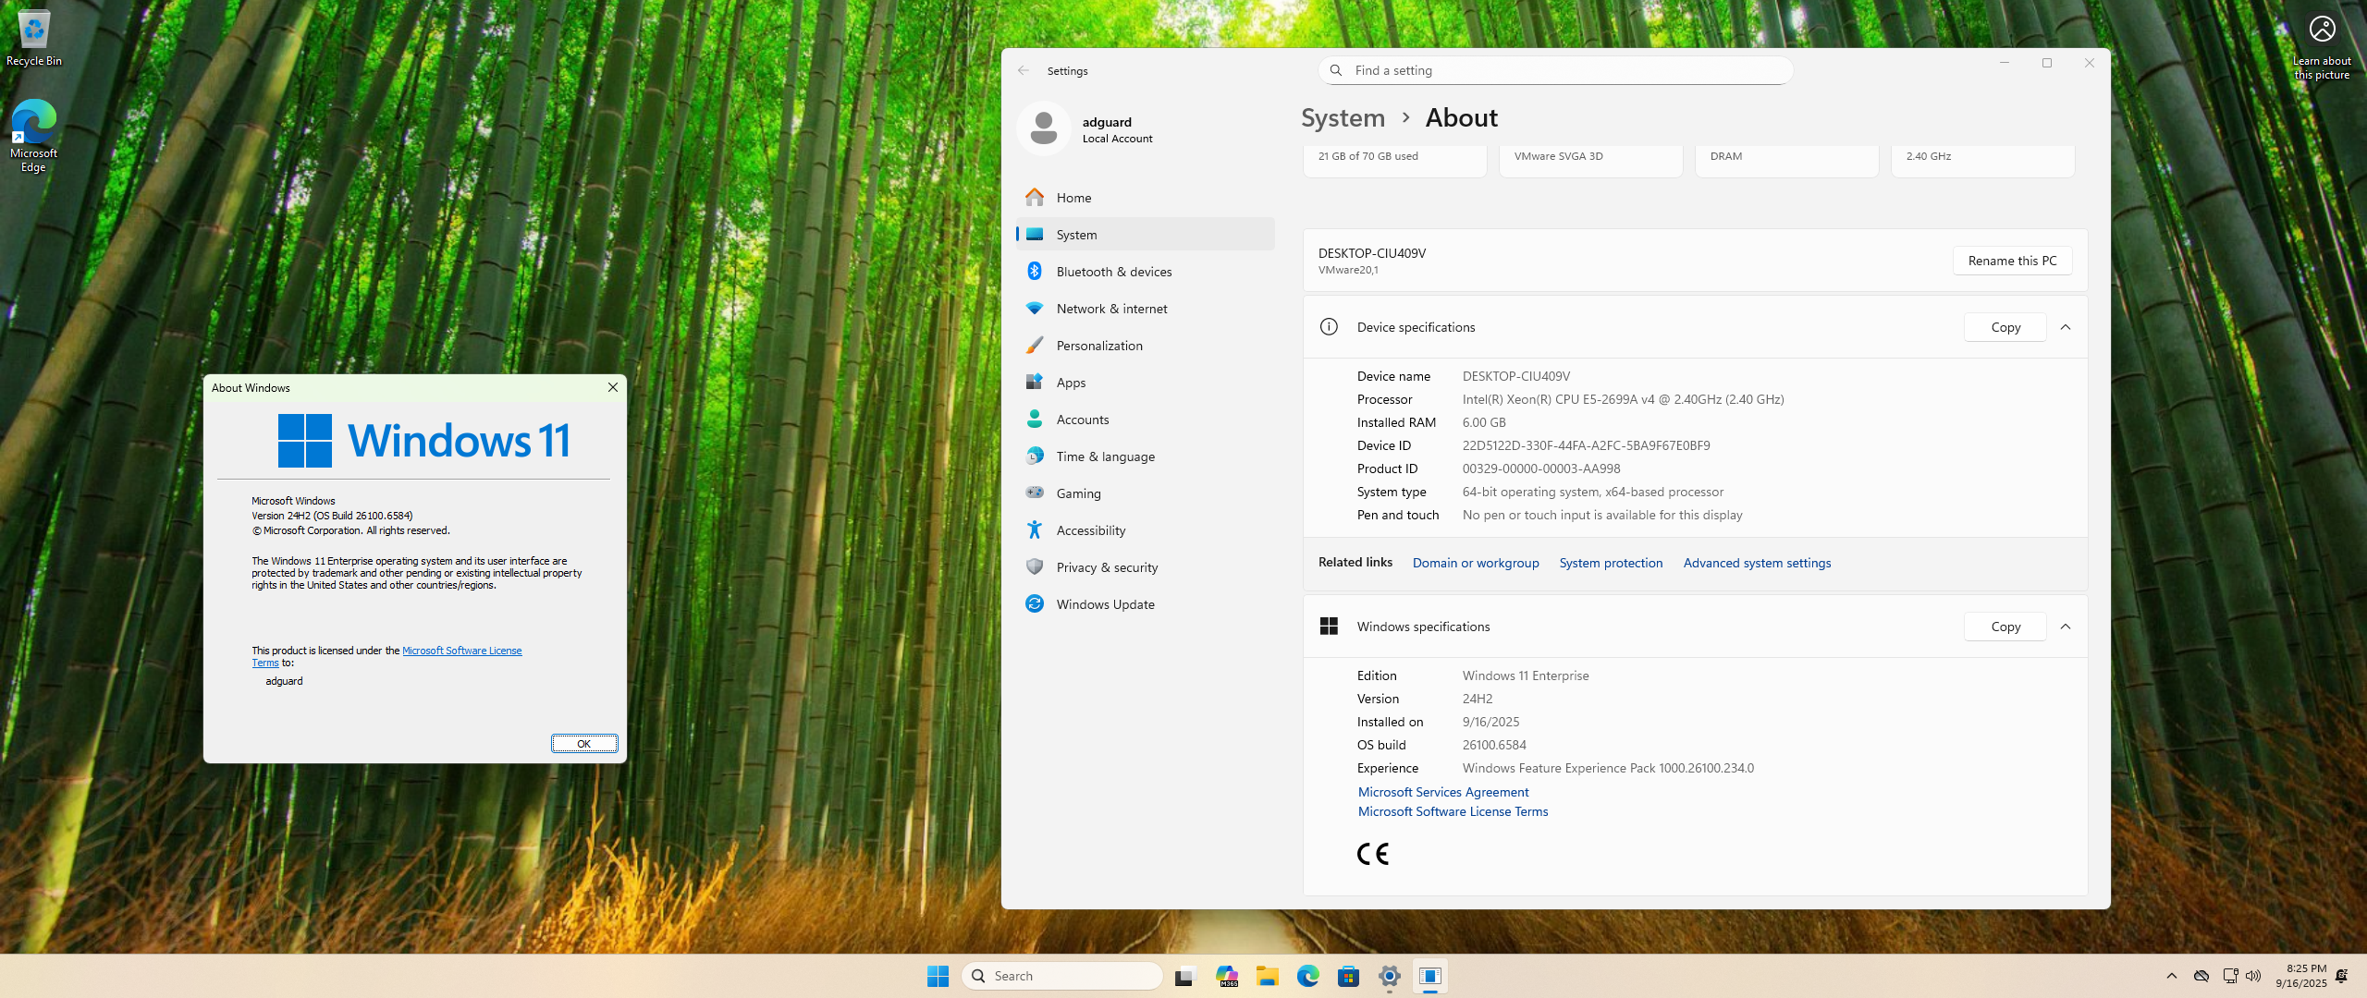Click Rename this PC button
This screenshot has width=2367, height=998.
pos(2012,261)
